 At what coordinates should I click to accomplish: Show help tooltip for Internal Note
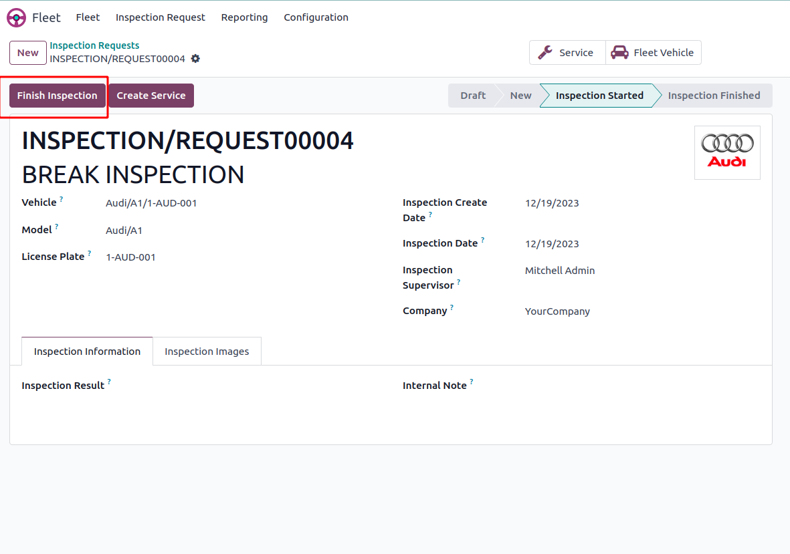[472, 382]
